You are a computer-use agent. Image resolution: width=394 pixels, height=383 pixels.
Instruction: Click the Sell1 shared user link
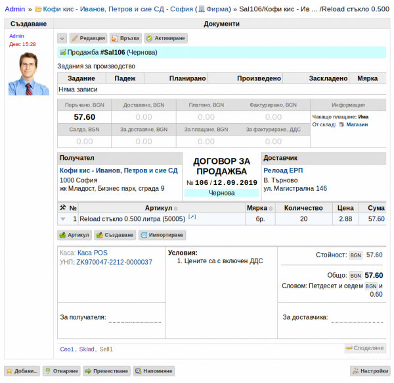[x=106, y=349]
